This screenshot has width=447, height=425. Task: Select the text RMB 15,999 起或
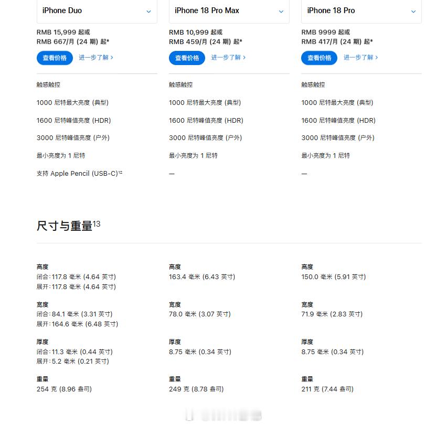[x=63, y=32]
